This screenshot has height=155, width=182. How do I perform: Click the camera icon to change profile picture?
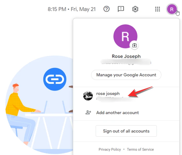coord(134,45)
